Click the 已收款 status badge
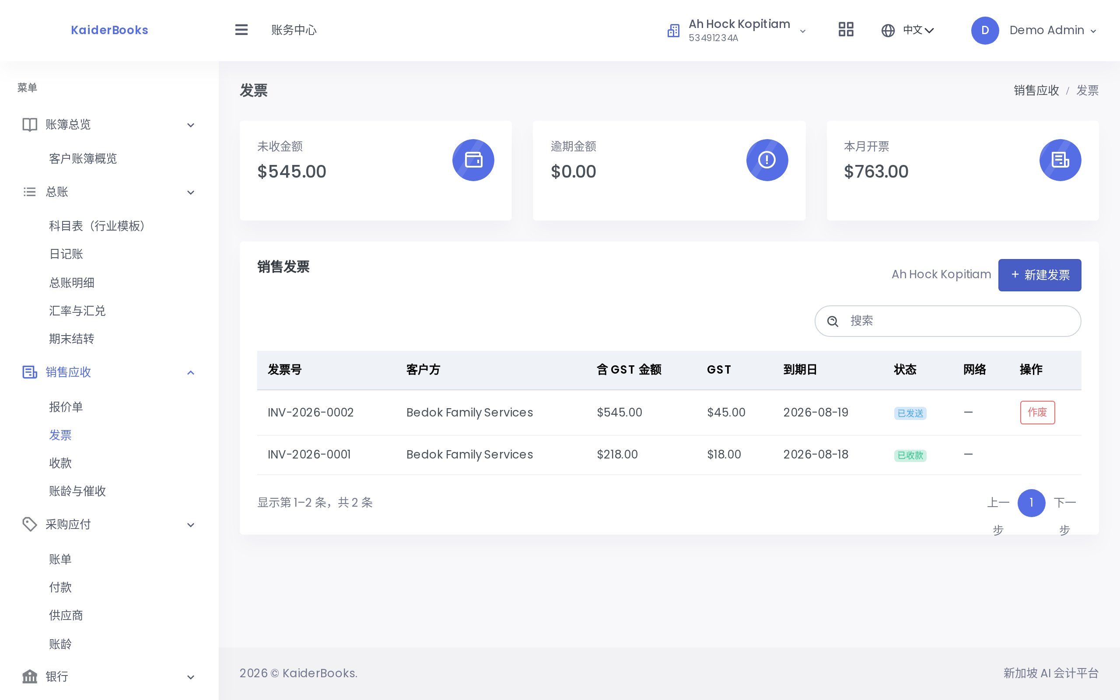Screen dimensions: 1120x700 click(910, 455)
